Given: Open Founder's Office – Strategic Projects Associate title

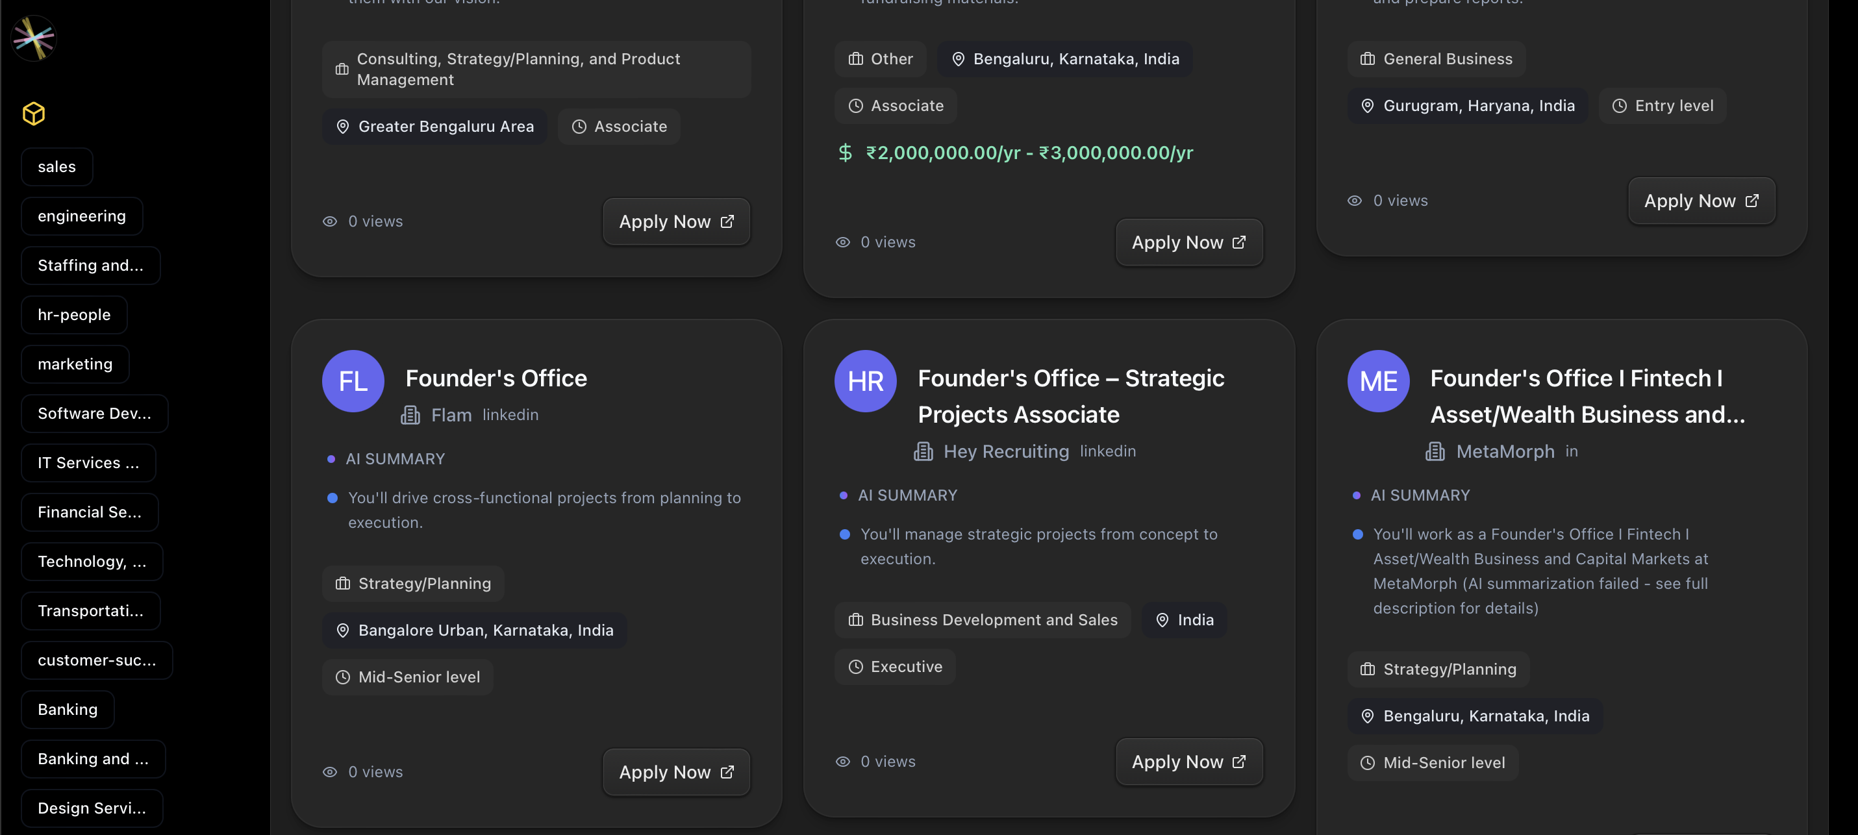Looking at the screenshot, I should coord(1071,397).
